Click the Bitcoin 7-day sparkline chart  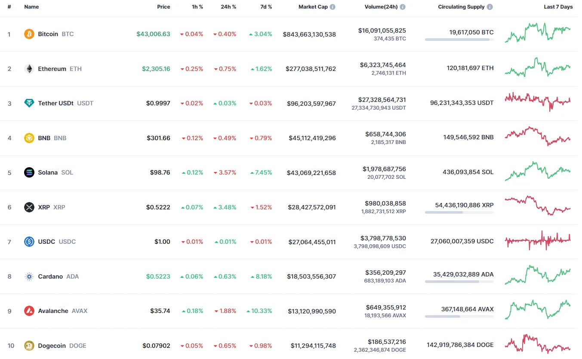click(538, 33)
